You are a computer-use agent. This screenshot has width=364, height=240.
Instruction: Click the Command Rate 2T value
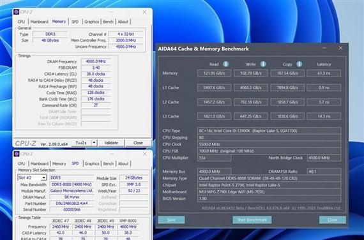pyautogui.click(x=96, y=105)
